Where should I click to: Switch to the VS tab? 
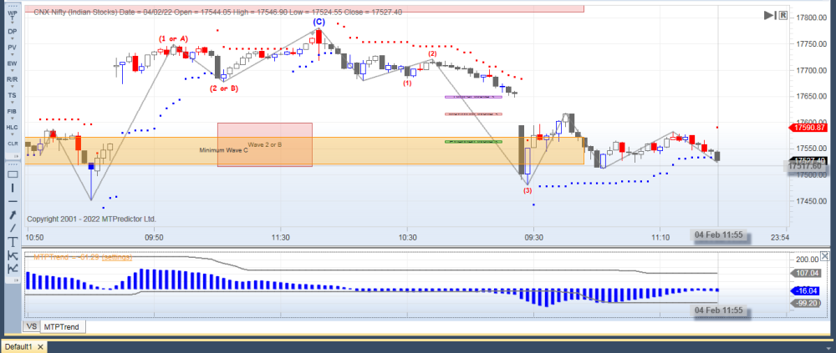click(31, 326)
